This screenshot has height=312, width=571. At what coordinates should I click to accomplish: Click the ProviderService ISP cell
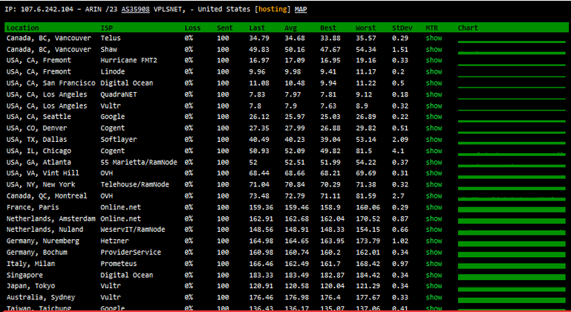click(131, 253)
